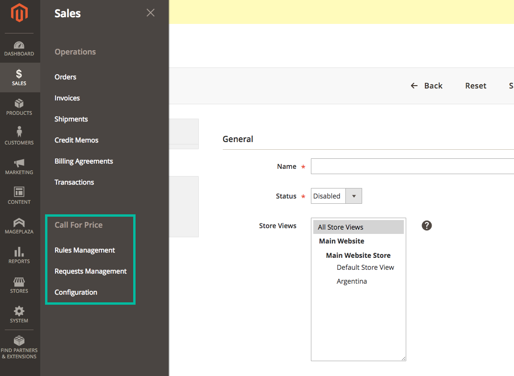The image size is (514, 376).
Task: Open the help tooltip beside Store Views
Action: pyautogui.click(x=426, y=225)
